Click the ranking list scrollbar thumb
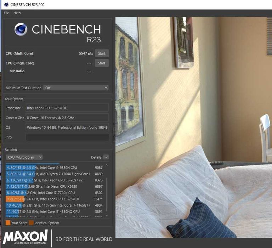The image size is (272, 248). (107, 195)
